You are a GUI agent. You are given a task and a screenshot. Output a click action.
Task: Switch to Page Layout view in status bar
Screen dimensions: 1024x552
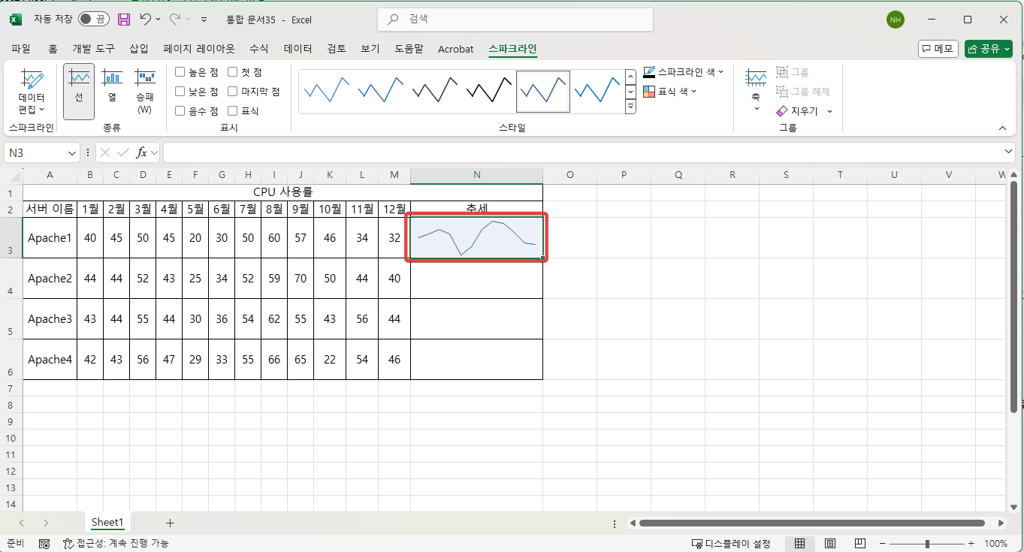coord(829,543)
